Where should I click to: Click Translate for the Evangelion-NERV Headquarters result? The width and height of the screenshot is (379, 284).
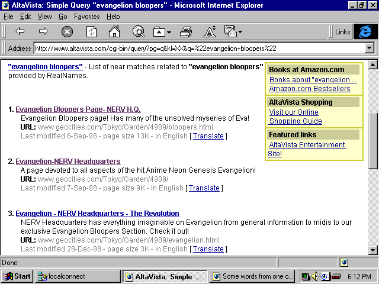point(204,188)
